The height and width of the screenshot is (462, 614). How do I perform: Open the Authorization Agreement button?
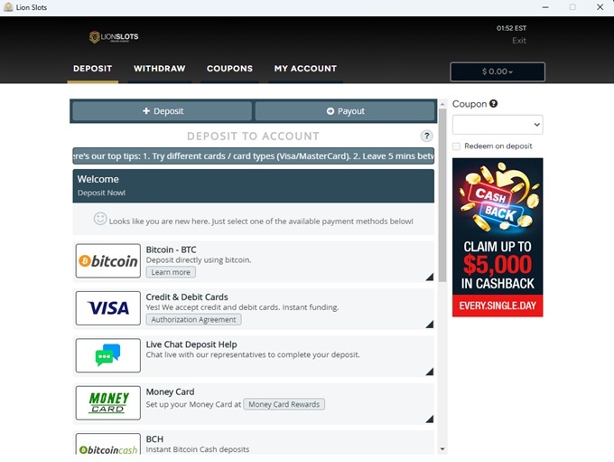(193, 320)
